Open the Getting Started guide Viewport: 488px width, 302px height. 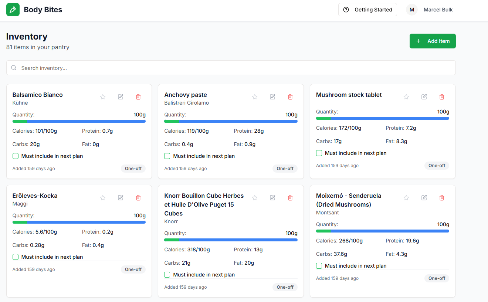pyautogui.click(x=367, y=10)
